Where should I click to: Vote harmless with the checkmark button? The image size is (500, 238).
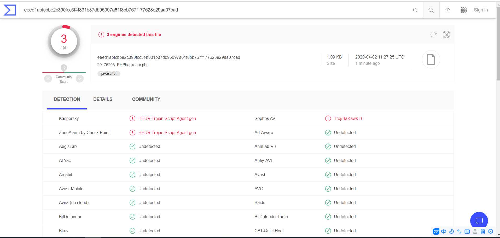click(x=80, y=79)
